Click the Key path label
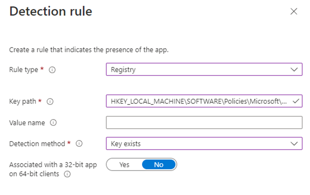Screen dimensions: 310x195 pyautogui.click(x=22, y=102)
